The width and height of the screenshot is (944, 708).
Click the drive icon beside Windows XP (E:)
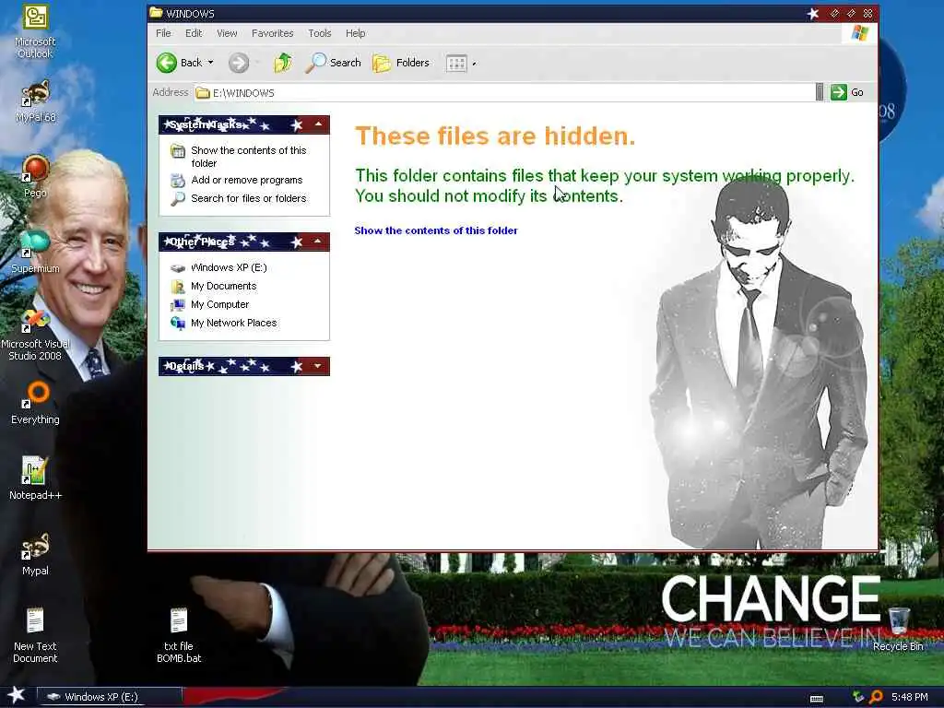178,268
